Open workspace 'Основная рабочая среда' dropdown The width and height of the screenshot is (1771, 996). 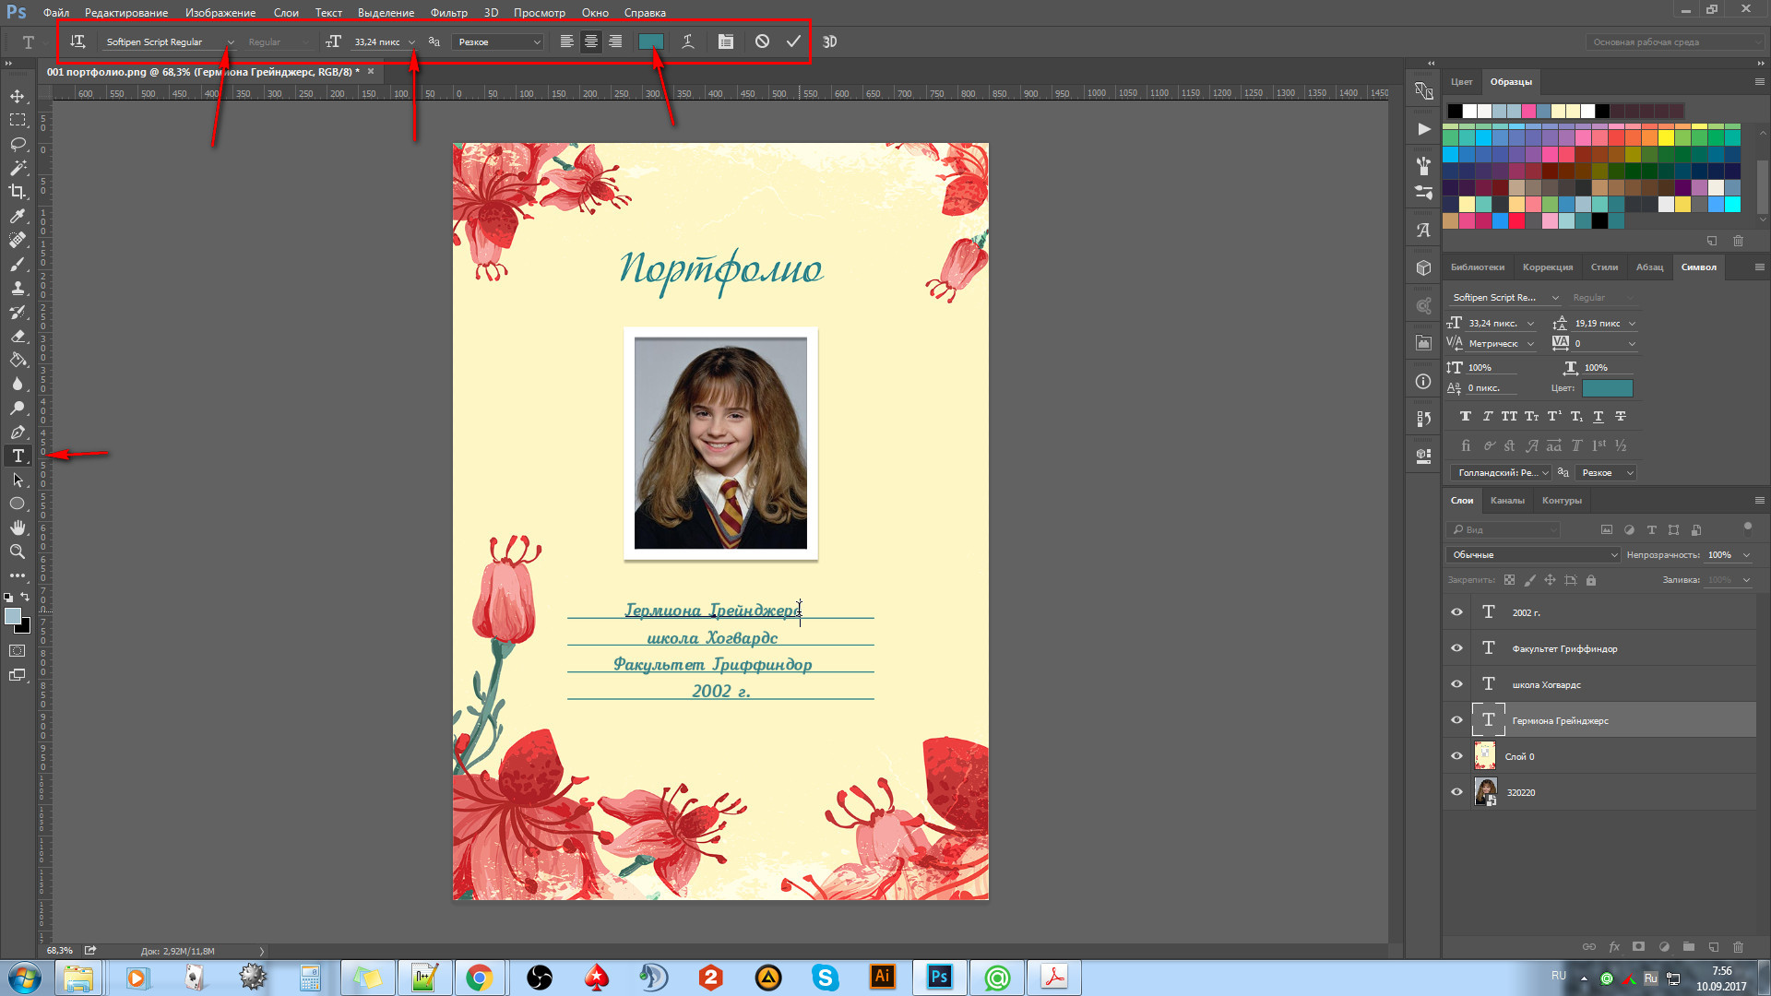click(1674, 42)
